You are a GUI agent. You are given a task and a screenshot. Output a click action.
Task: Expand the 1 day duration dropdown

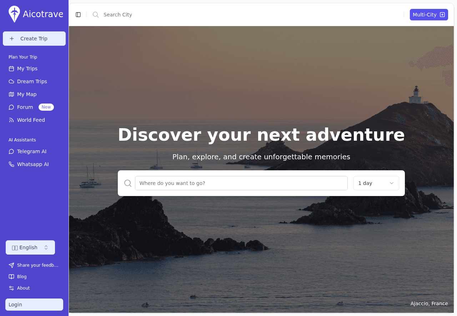pyautogui.click(x=376, y=183)
